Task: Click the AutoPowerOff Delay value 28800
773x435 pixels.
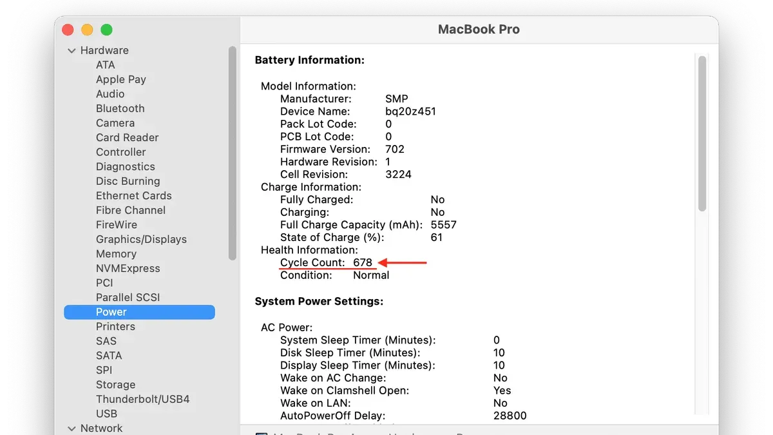Action: pos(510,416)
